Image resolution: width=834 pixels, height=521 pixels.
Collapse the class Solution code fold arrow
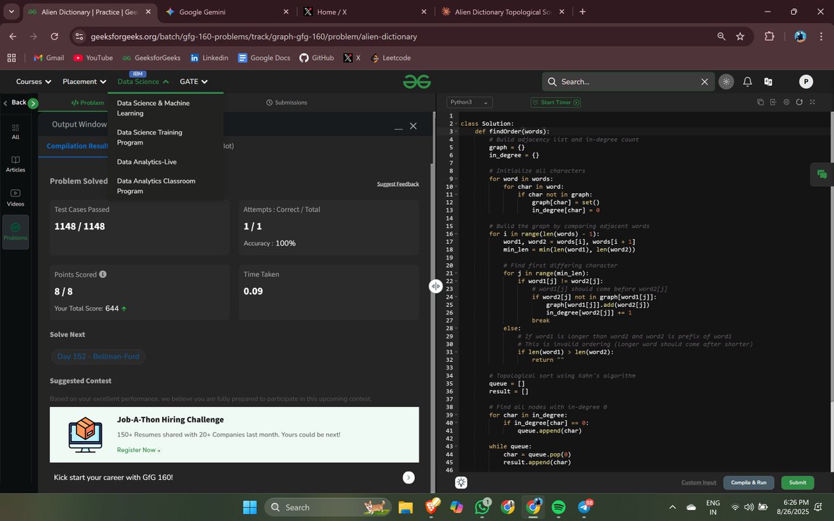[x=455, y=124]
